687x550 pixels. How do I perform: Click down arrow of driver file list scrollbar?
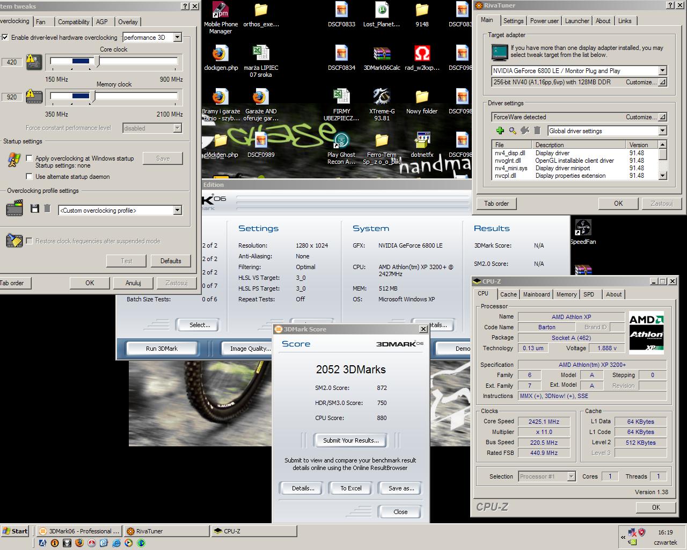click(663, 176)
